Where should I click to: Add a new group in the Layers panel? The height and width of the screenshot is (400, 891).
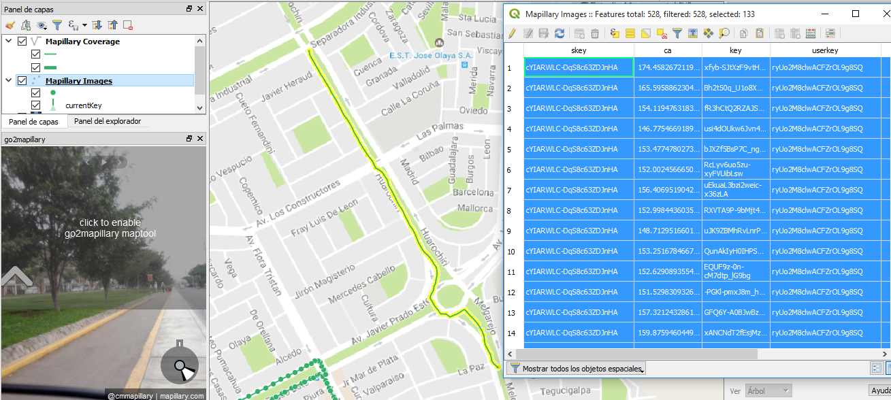(26, 26)
